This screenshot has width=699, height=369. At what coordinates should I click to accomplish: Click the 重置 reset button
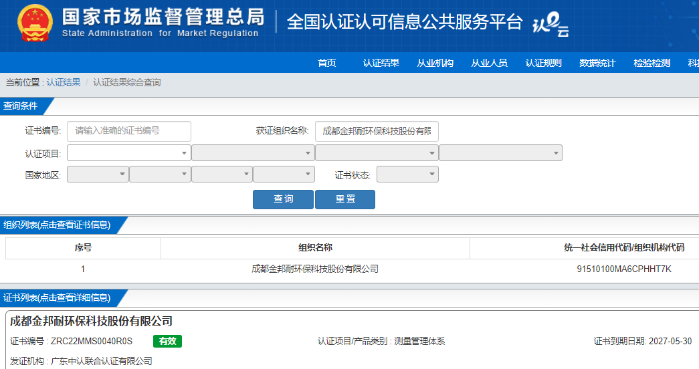pyautogui.click(x=345, y=199)
